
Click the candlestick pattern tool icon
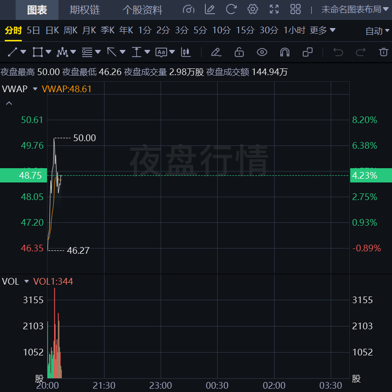[186, 52]
